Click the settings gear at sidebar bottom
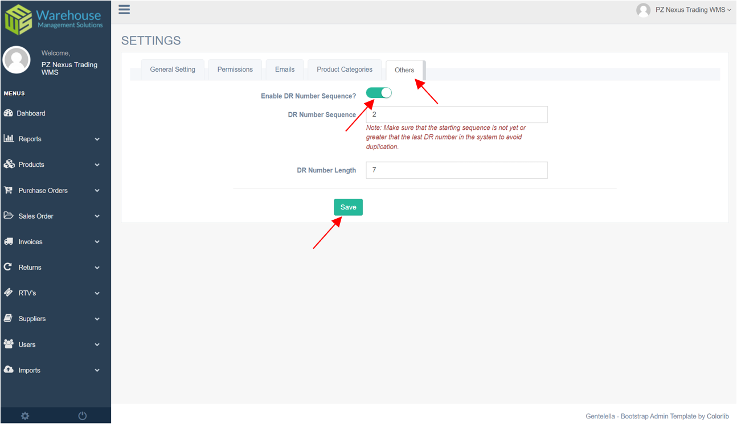 pos(24,416)
